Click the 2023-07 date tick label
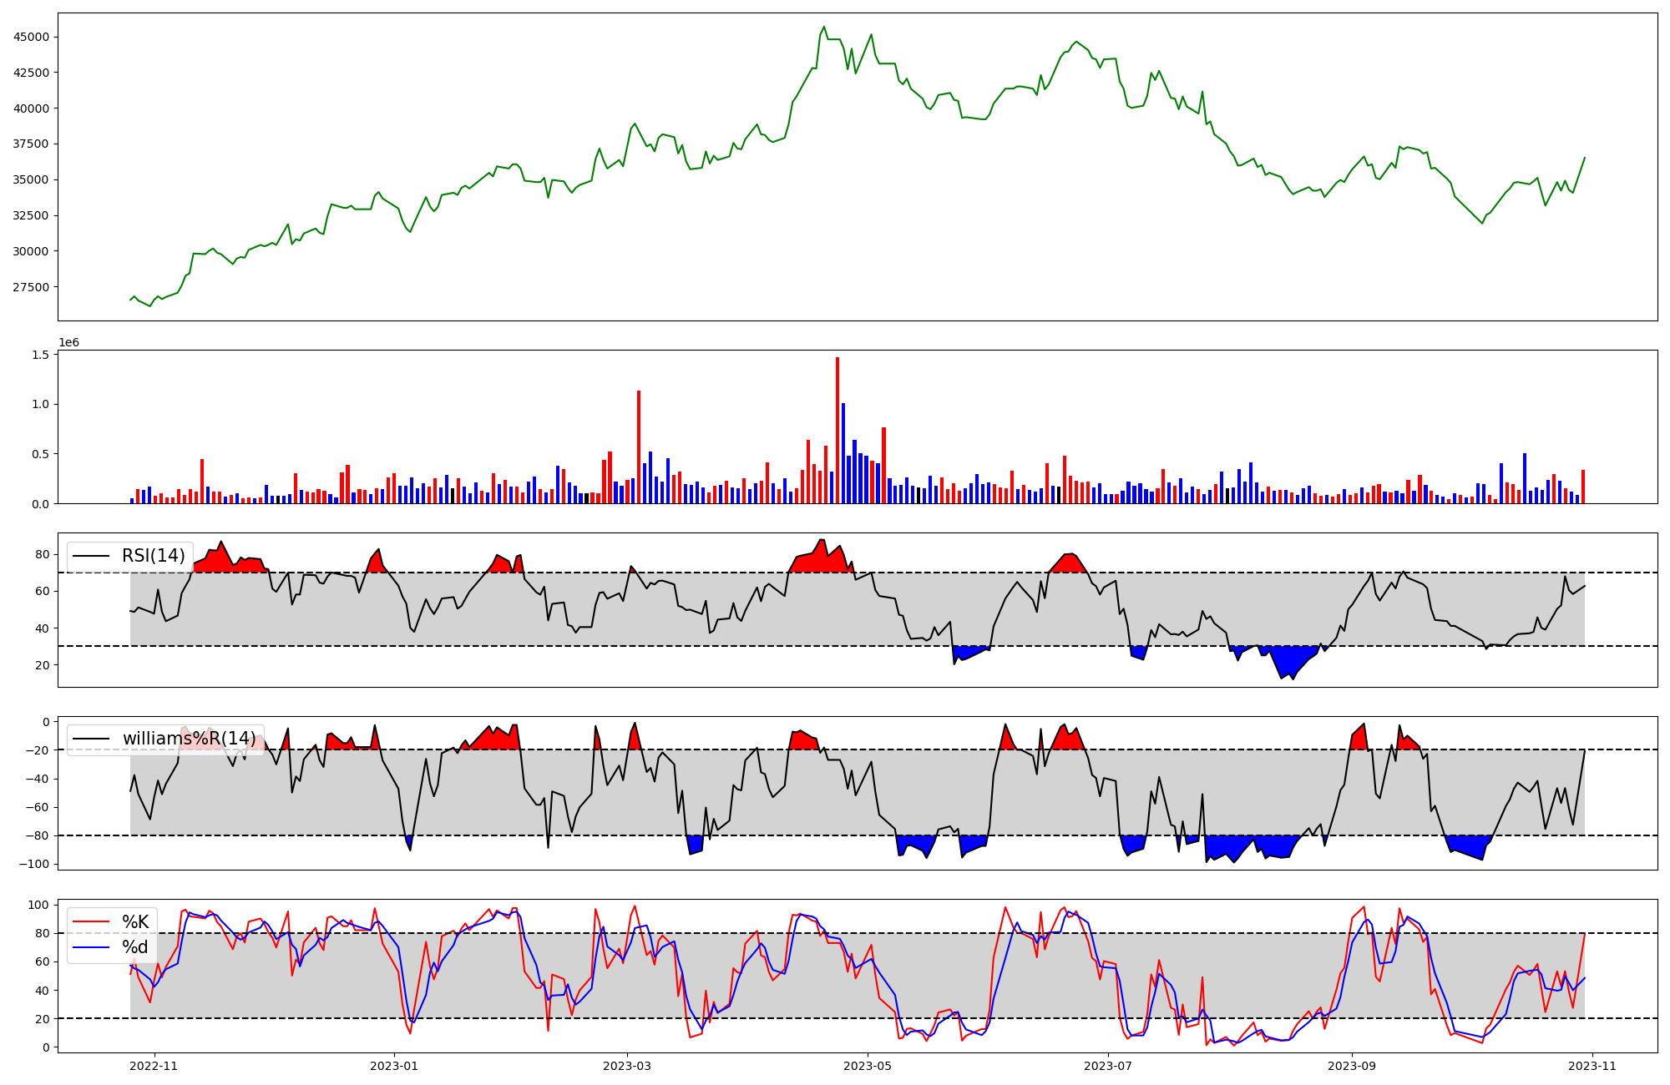Viewport: 1670px width, 1085px height. (1108, 1066)
